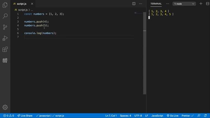
Task: Open the 1: node terminal dropdown
Action: pyautogui.click(x=184, y=4)
